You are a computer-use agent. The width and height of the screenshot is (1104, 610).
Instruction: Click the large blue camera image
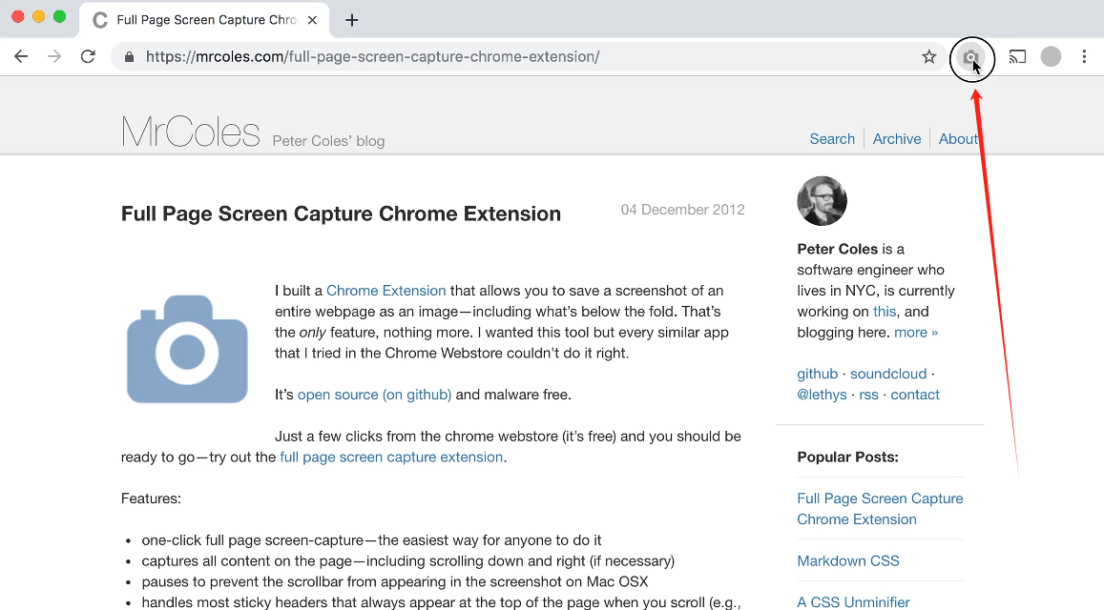pyautogui.click(x=187, y=349)
